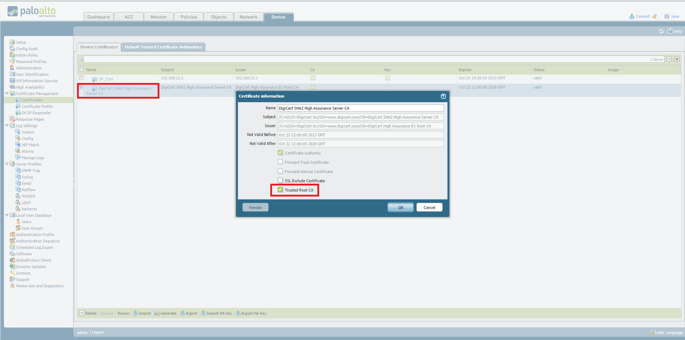The image size is (685, 340).
Task: Click the Admin Roles icon
Action: (x=12, y=55)
